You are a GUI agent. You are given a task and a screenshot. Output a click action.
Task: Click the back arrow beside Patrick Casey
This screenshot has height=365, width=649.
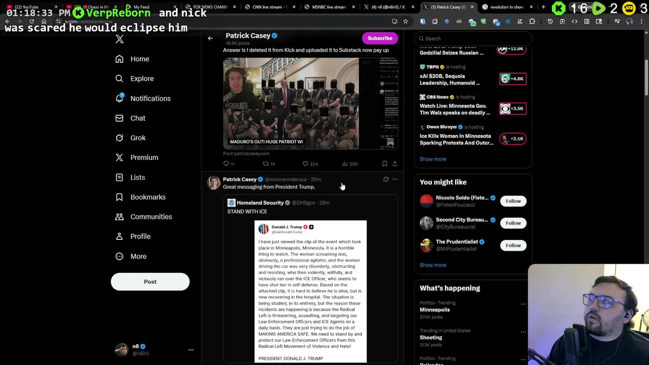(x=210, y=38)
